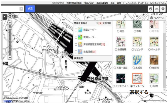Open the 千葉駅関連の地図 link
The image size is (168, 105).
74,3
